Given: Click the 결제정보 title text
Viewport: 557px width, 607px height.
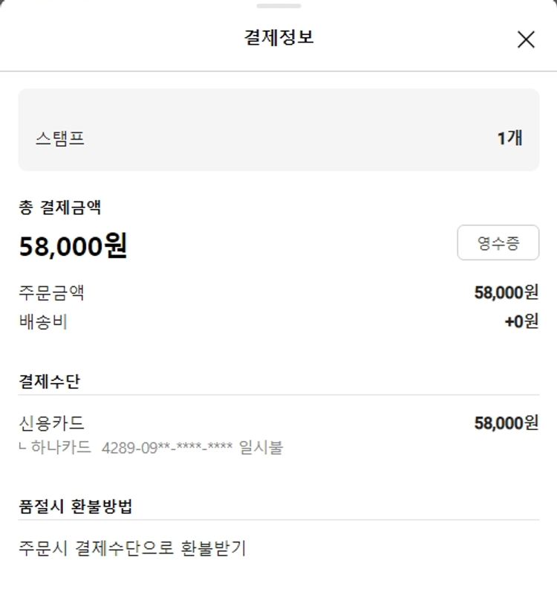Looking at the screenshot, I should [278, 37].
